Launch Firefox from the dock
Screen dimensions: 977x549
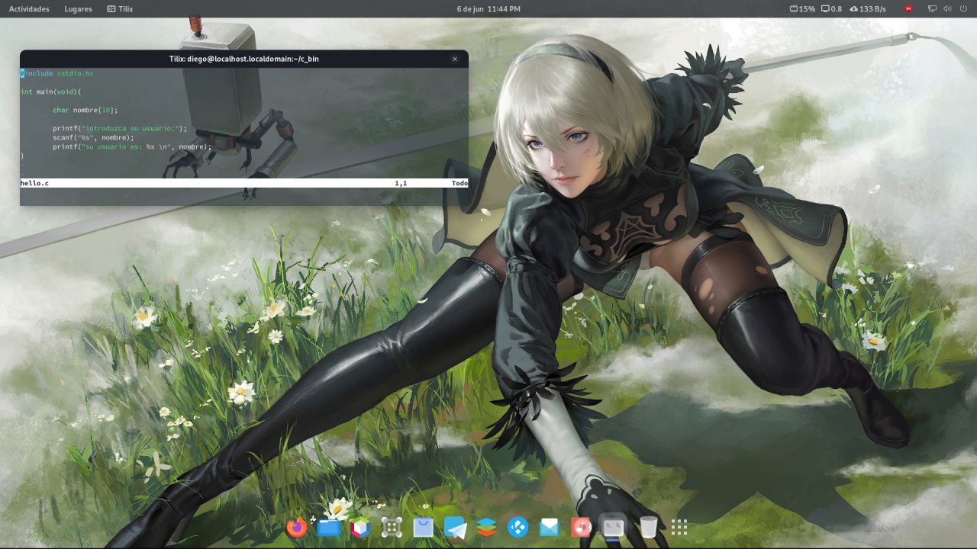click(298, 527)
